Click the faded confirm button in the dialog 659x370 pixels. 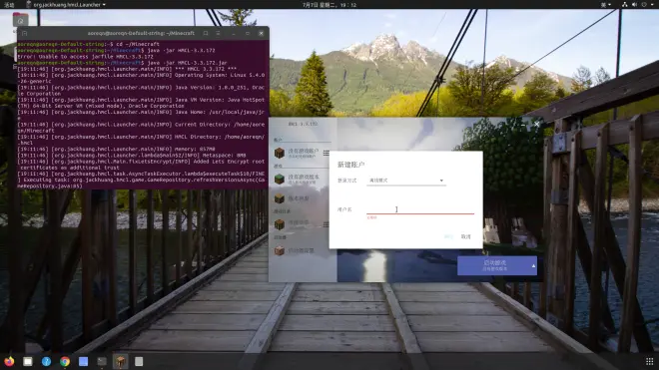(x=448, y=237)
